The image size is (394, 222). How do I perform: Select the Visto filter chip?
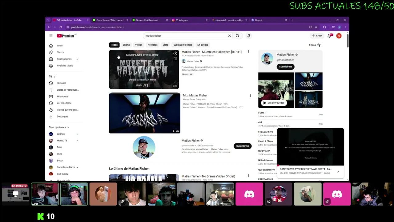pyautogui.click(x=165, y=45)
